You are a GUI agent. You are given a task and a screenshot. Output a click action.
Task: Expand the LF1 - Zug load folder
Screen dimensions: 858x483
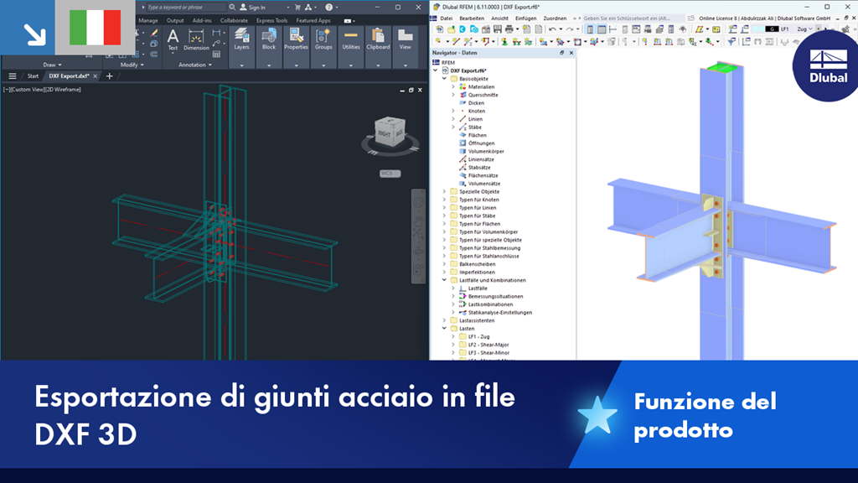(x=453, y=337)
